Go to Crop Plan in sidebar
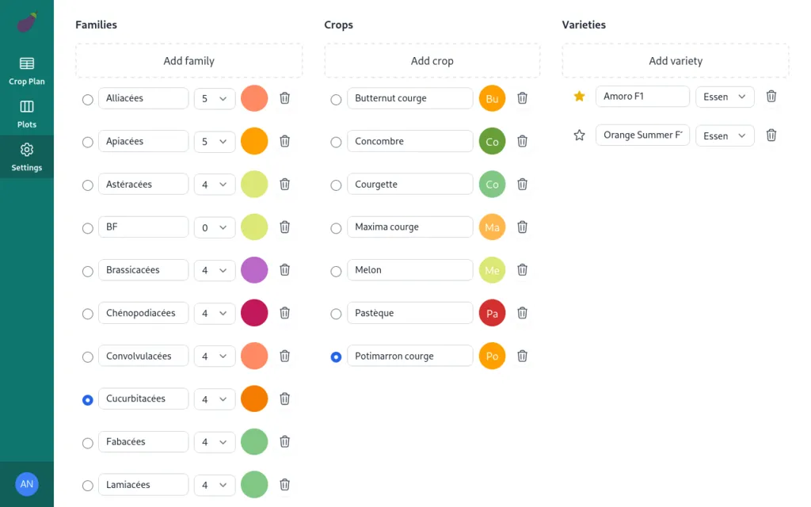Screen dimensions: 811x507 [27, 71]
